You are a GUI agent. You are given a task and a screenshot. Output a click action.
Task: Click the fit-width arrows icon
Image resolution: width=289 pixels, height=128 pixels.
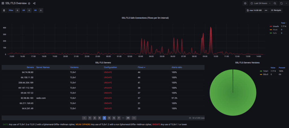click(x=266, y=10)
